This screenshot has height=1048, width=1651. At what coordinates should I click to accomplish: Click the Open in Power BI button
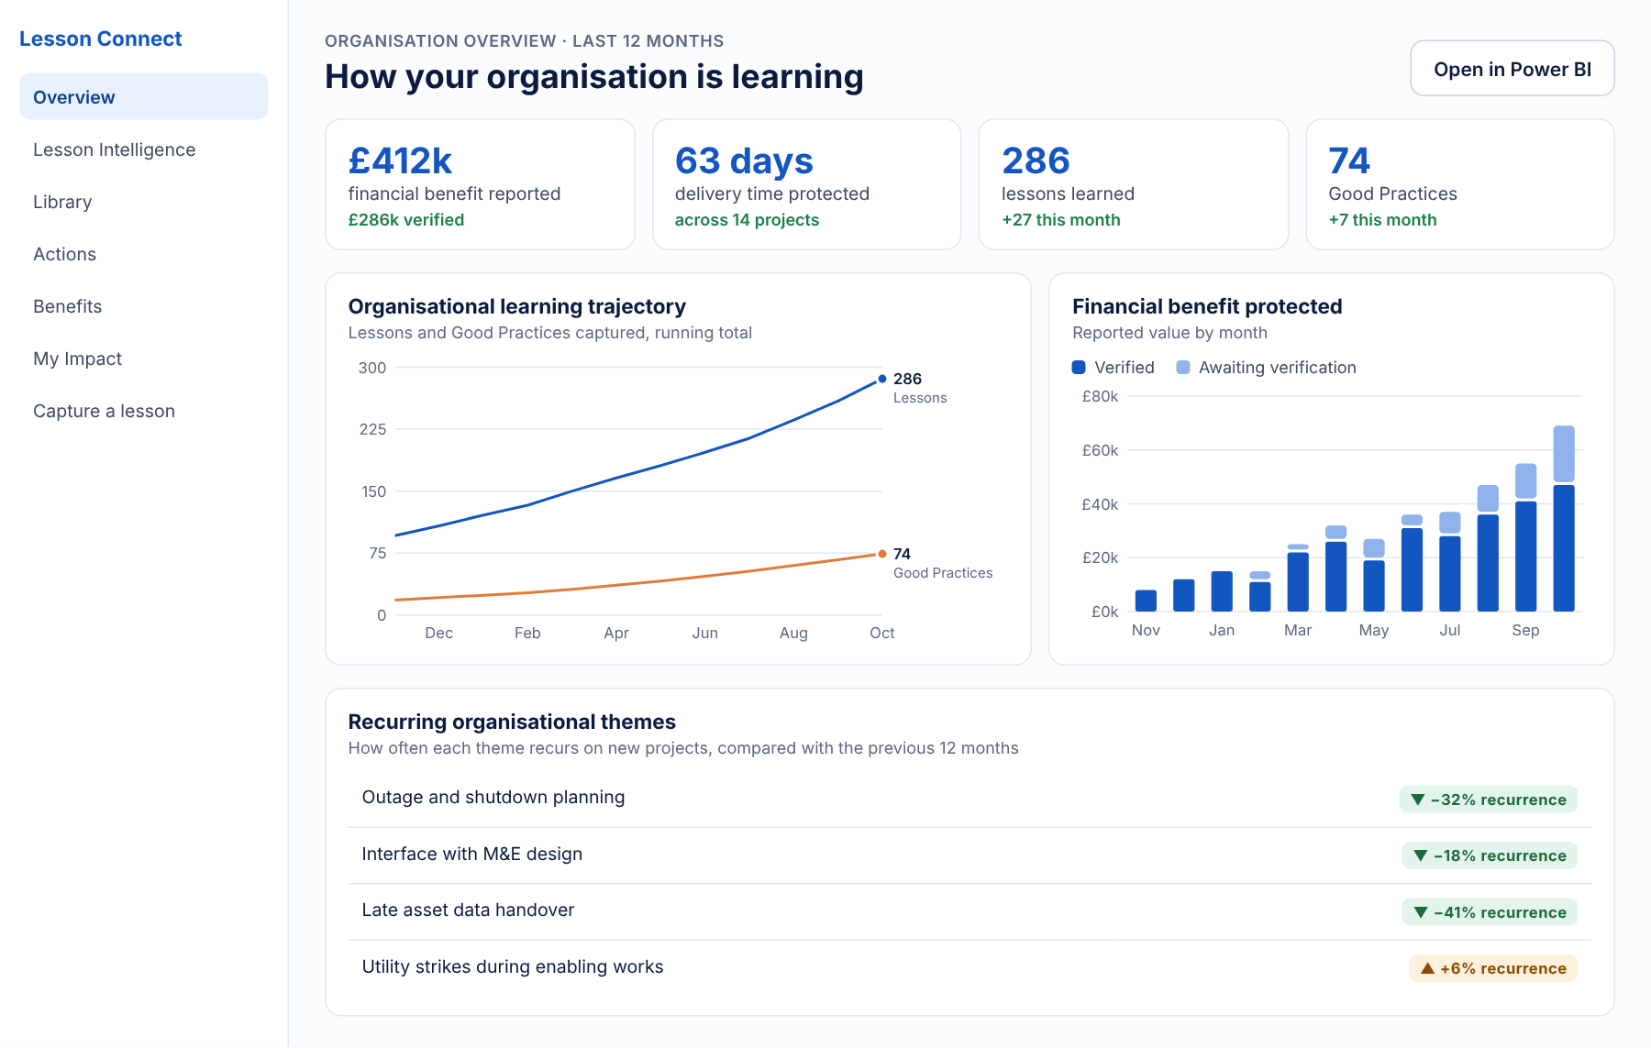[1512, 69]
